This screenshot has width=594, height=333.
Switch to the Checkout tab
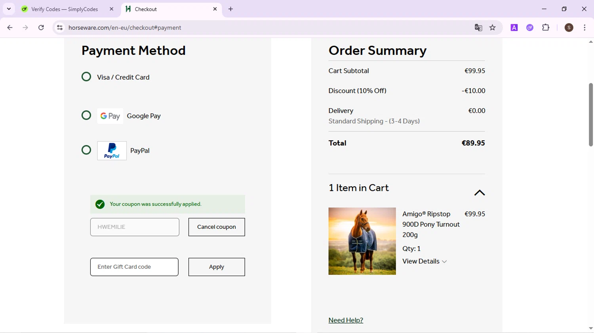point(171,9)
